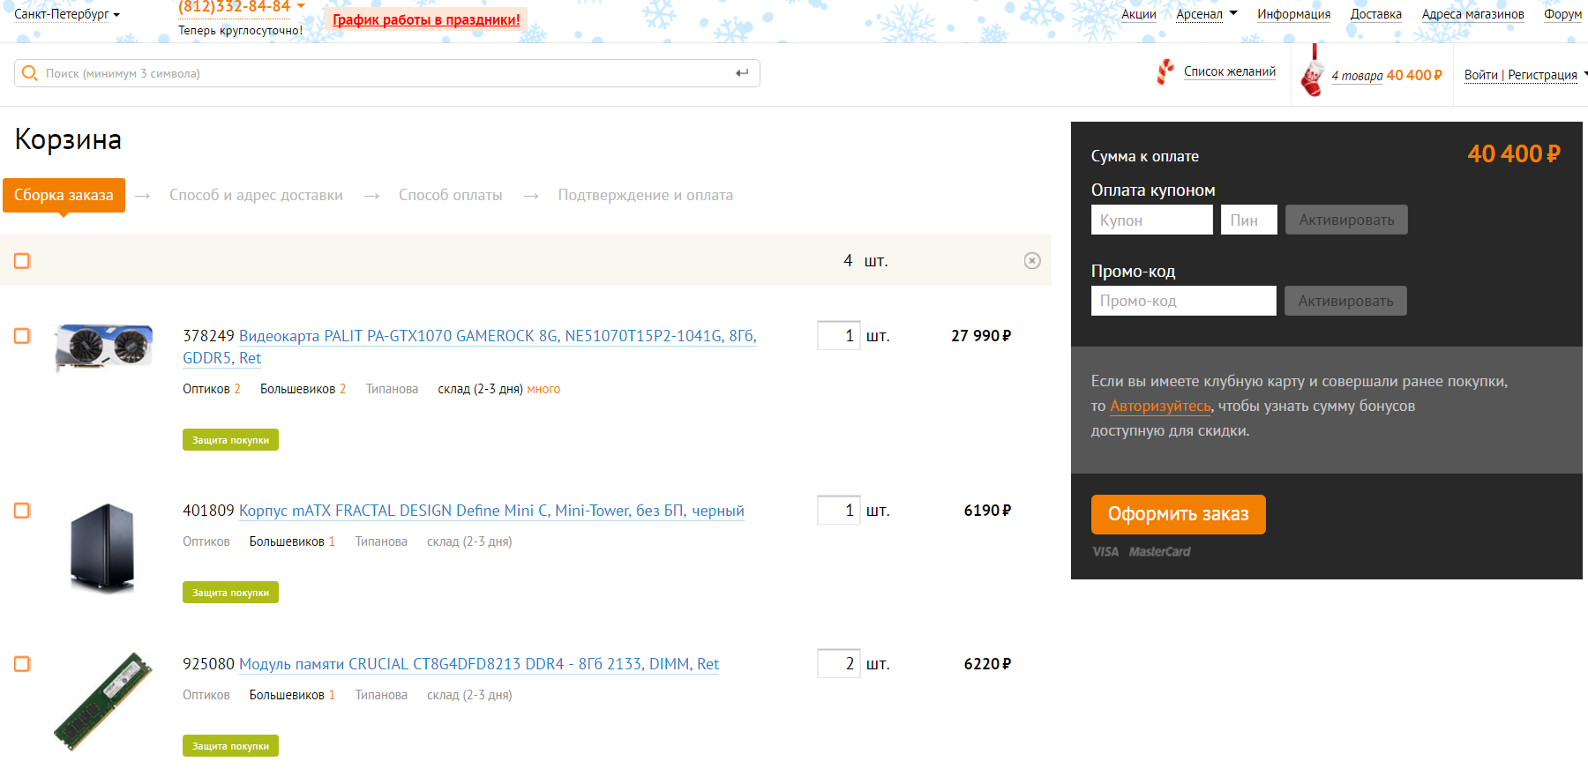Remove all items with the circled X icon
This screenshot has height=769, width=1588.
pos(1032,260)
